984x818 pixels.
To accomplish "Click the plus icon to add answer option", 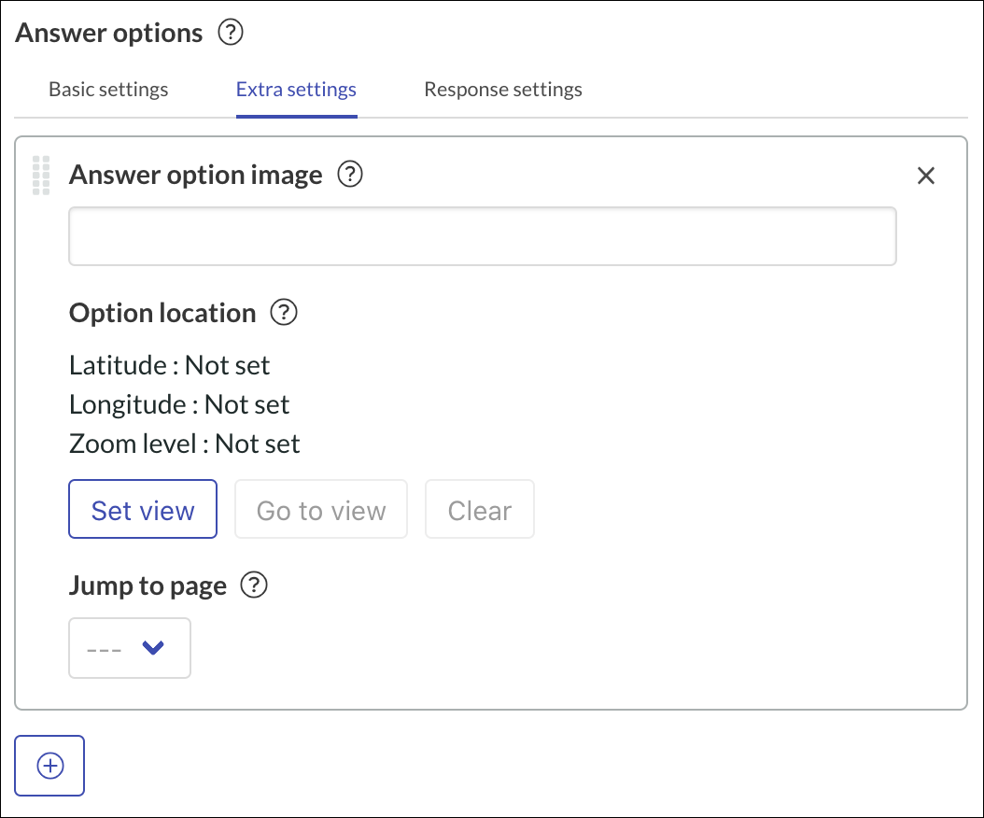I will point(49,766).
